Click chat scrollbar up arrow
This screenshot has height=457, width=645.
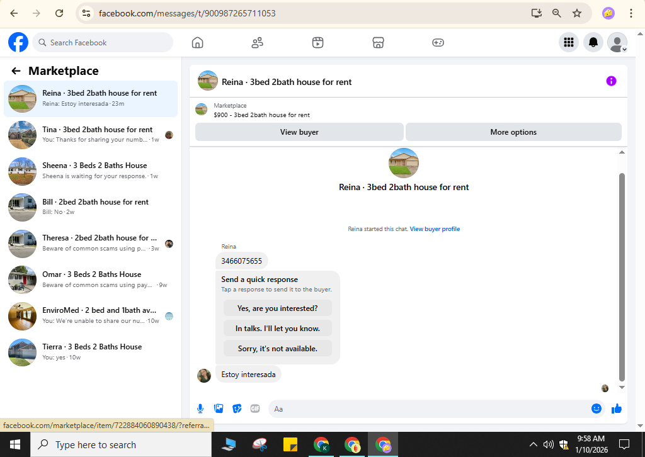[622, 152]
